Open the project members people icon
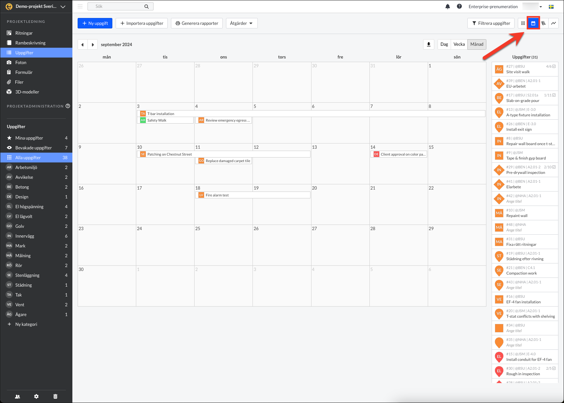This screenshot has width=564, height=403. click(x=18, y=396)
